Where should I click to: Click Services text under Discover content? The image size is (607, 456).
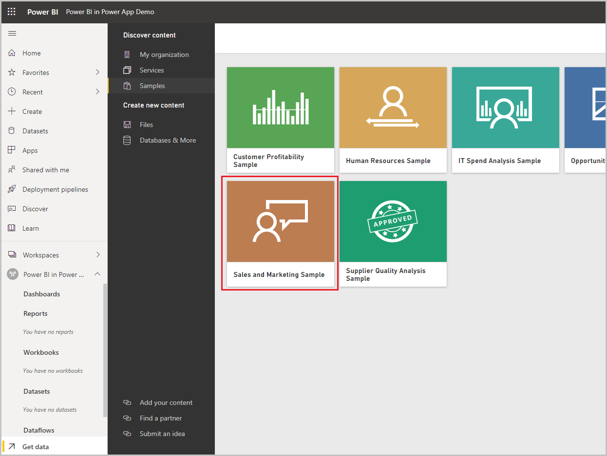[152, 70]
